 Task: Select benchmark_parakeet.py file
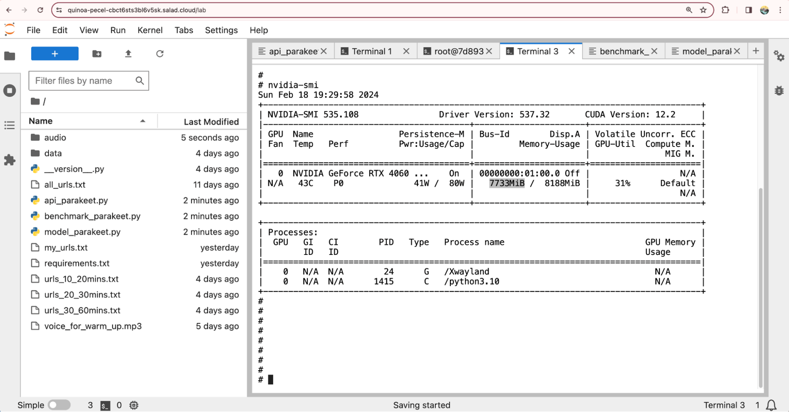coord(134,216)
